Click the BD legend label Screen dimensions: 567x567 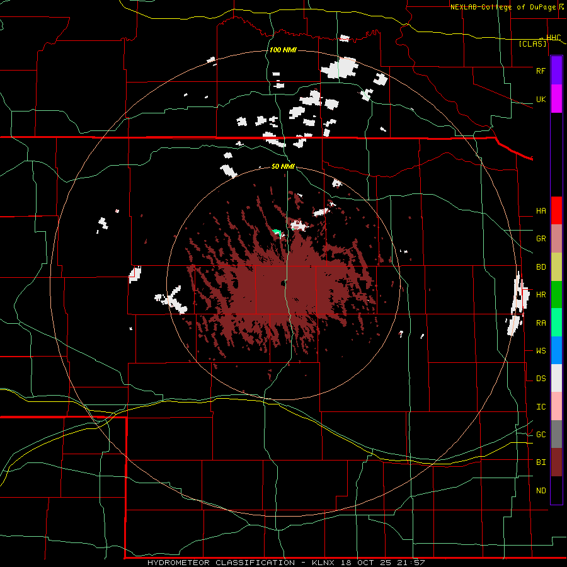pyautogui.click(x=541, y=267)
